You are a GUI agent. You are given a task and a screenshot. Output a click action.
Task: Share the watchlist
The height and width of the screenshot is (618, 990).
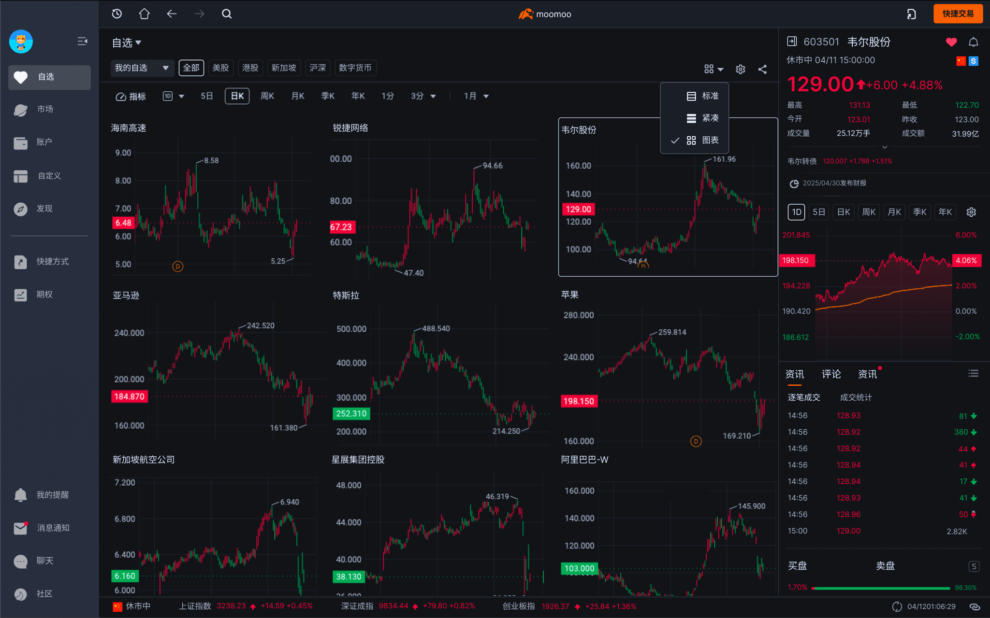click(x=762, y=69)
